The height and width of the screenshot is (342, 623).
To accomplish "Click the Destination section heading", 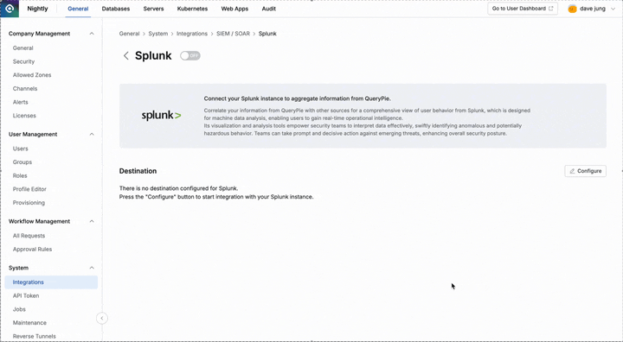I will (x=138, y=171).
